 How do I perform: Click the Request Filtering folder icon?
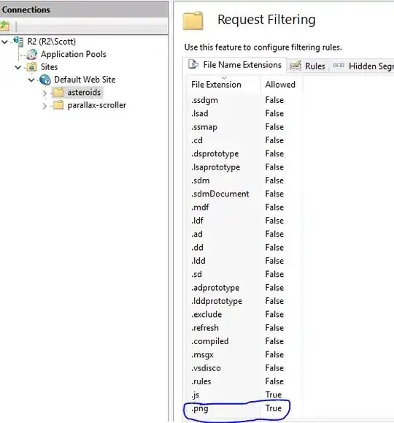point(193,20)
